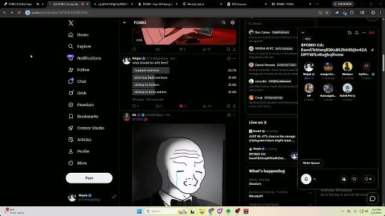
Task: Open the floating messages chat bubble
Action: pos(372,199)
